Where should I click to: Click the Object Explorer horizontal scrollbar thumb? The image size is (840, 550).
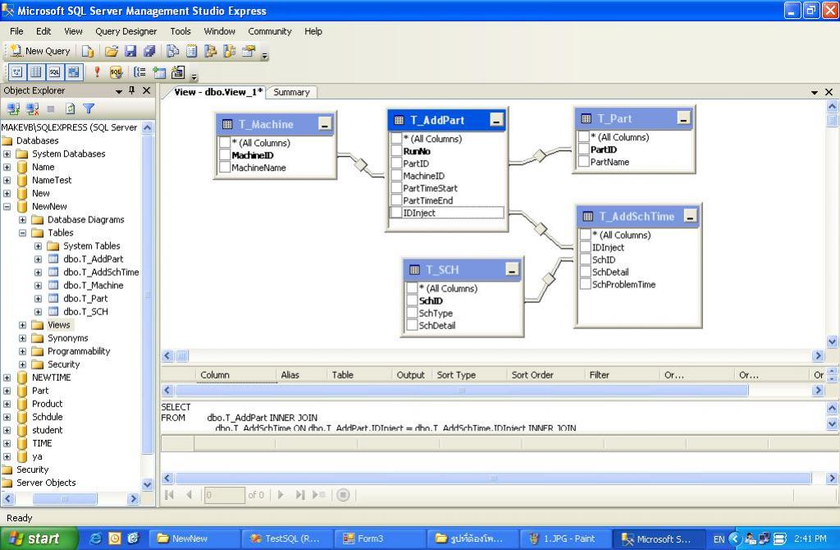point(65,498)
